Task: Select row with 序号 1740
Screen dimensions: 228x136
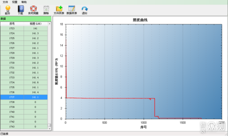Action: [24, 112]
